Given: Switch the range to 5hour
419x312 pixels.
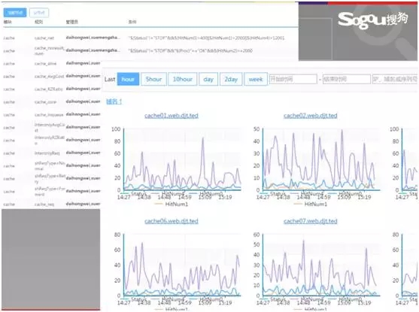Looking at the screenshot, I should click(x=153, y=79).
